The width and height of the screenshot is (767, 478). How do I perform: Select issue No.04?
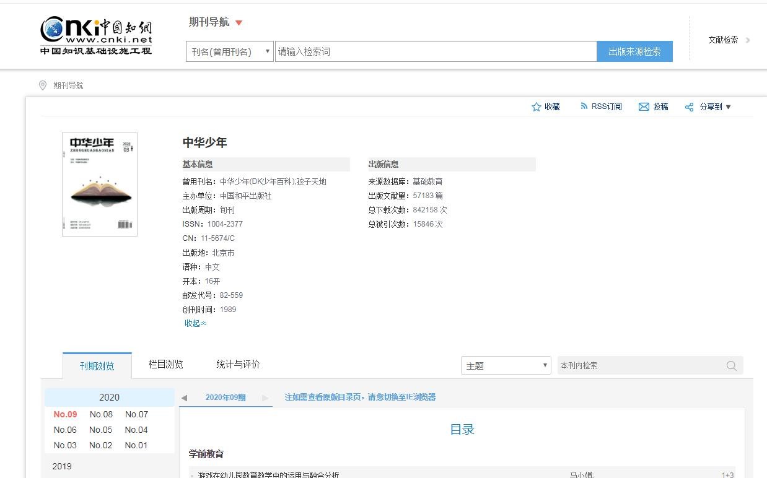(136, 430)
